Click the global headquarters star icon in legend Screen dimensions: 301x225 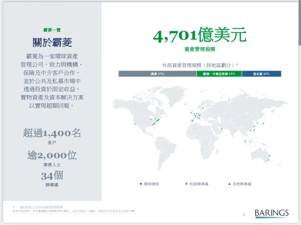(141, 184)
